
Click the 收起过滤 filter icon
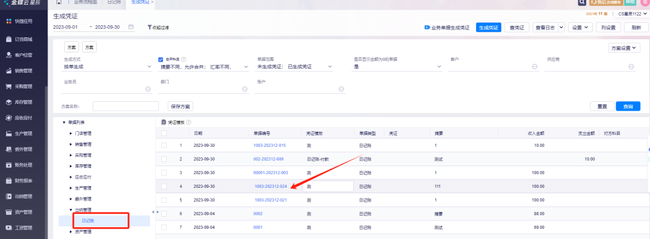point(150,27)
